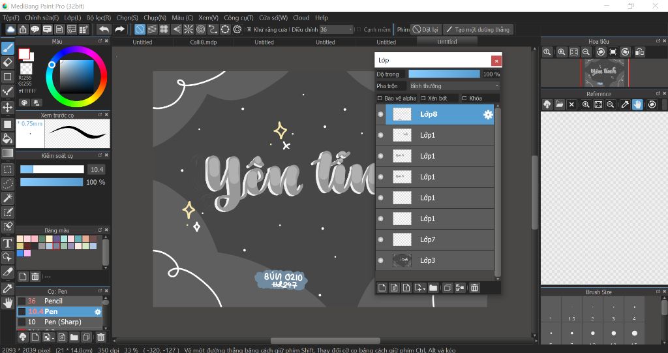Image resolution: width=668 pixels, height=353 pixels.
Task: Open the Bộ lọc(R) menu
Action: (x=99, y=18)
